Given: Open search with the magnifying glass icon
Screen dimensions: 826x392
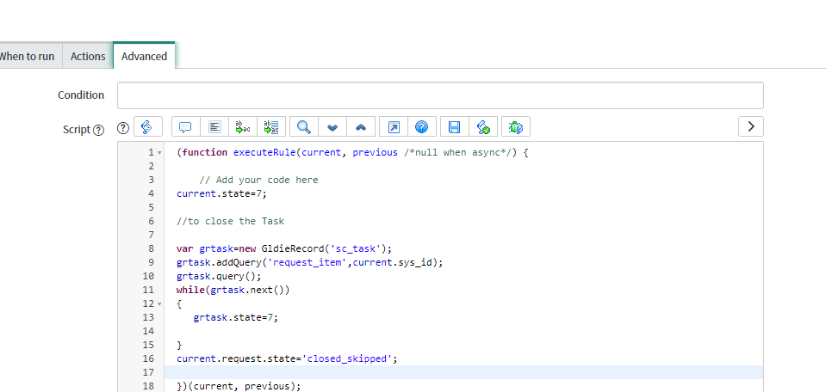Looking at the screenshot, I should click(303, 127).
